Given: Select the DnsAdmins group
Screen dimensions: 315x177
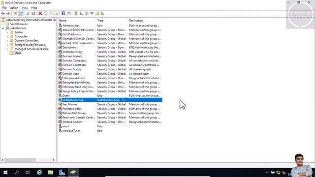Looking at the screenshot, I should point(110,47).
